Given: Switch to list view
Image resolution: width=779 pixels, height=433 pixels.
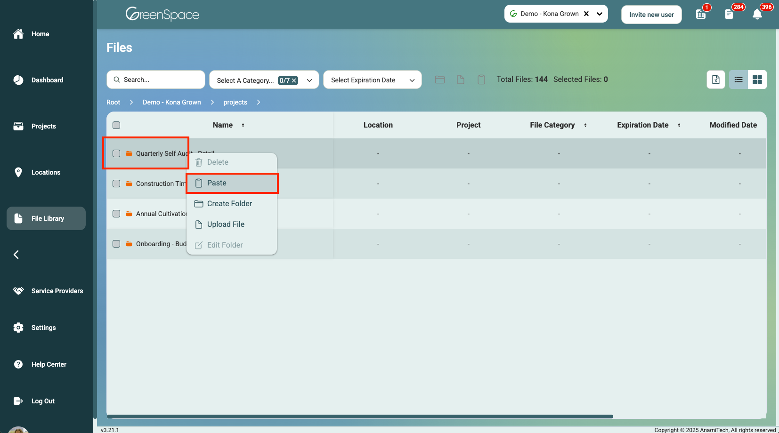Looking at the screenshot, I should pyautogui.click(x=738, y=80).
